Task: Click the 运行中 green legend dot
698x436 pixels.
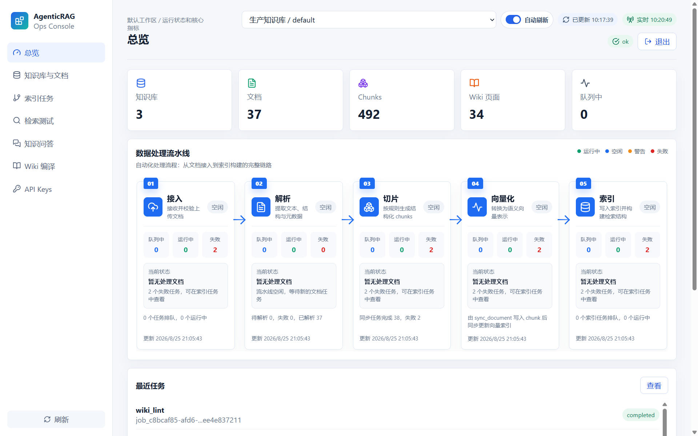Action: 579,151
